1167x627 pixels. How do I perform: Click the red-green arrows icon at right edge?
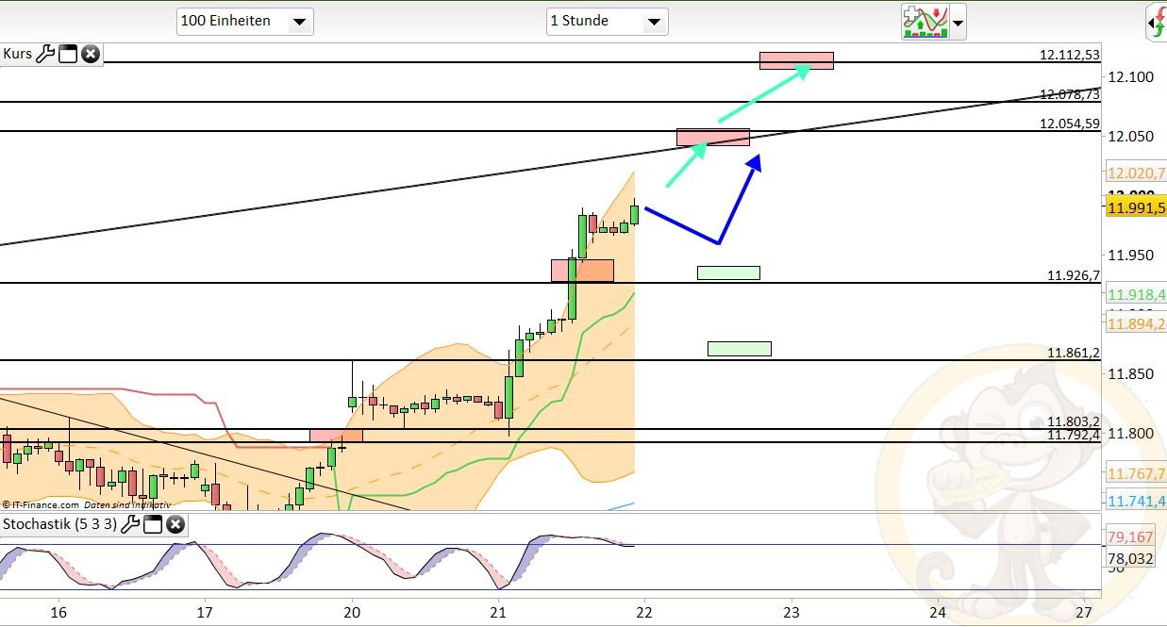pos(1157,22)
